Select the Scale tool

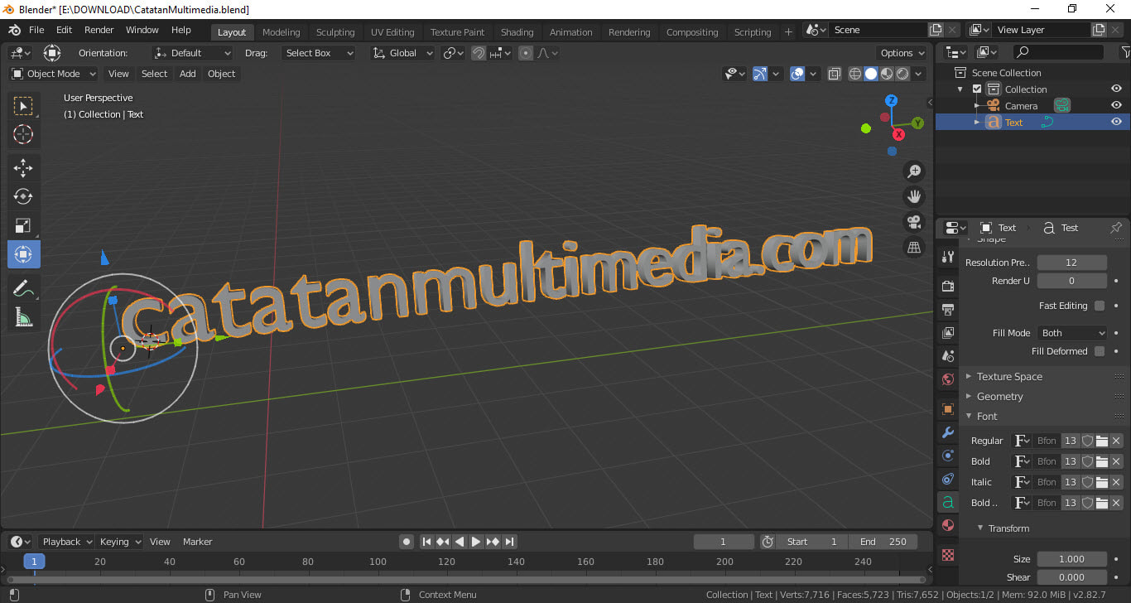coord(23,225)
